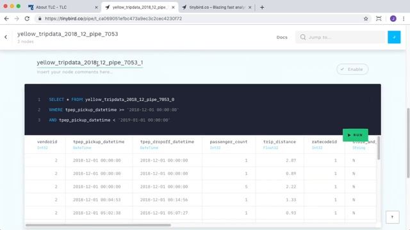The width and height of the screenshot is (410, 230).
Task: Click the passenger_count column header
Action: click(228, 142)
